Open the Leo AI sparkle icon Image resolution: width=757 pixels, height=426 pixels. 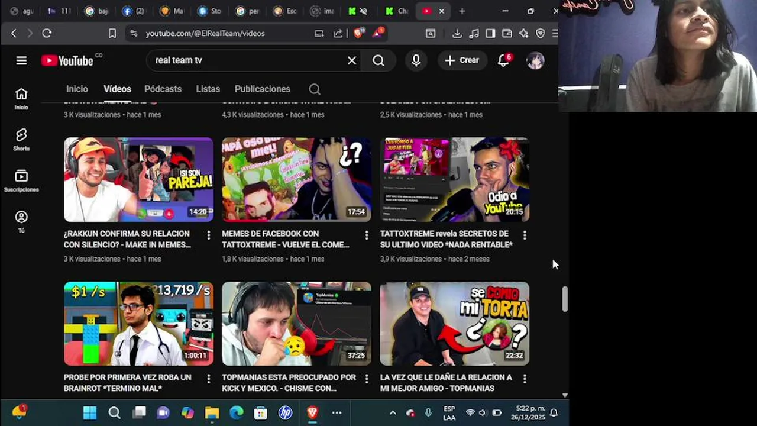tap(523, 34)
